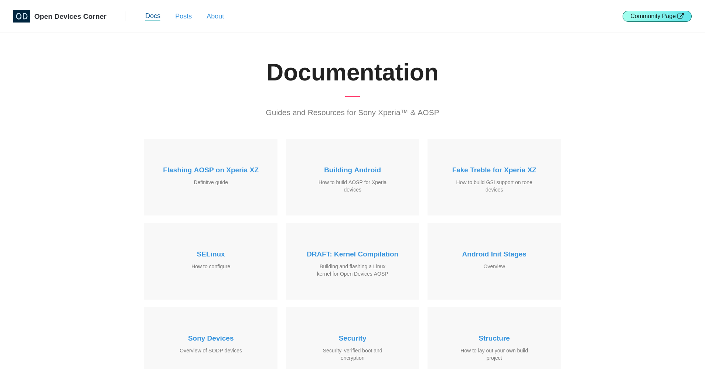Click the Community Page button

[x=657, y=16]
